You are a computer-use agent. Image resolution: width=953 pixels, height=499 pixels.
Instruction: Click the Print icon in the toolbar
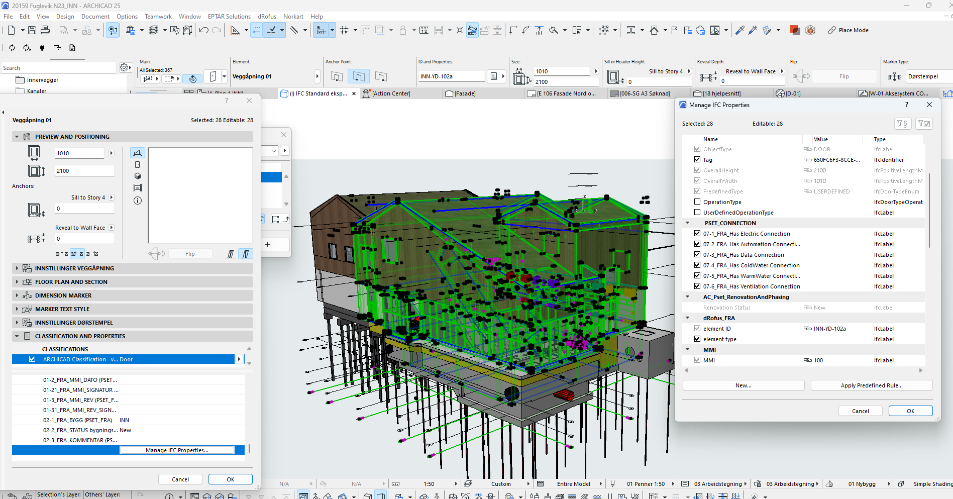(x=45, y=30)
